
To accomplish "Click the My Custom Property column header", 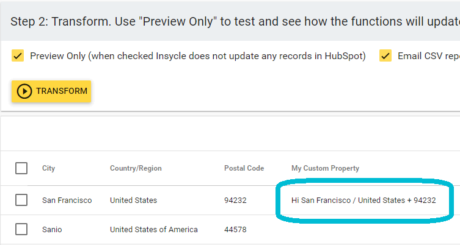I will [x=325, y=168].
